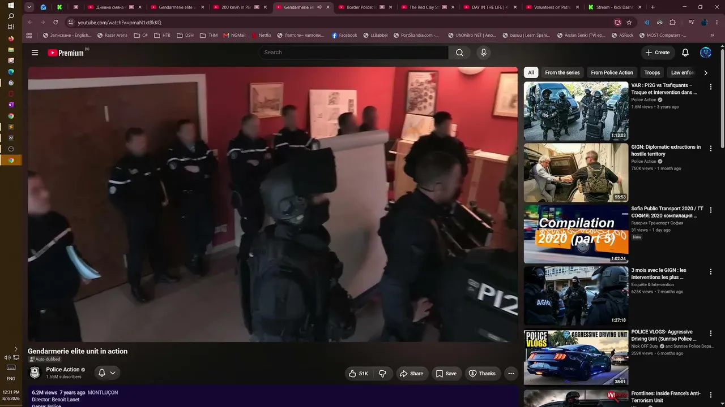
Task: Dislike the video with thumbs down
Action: click(383, 374)
